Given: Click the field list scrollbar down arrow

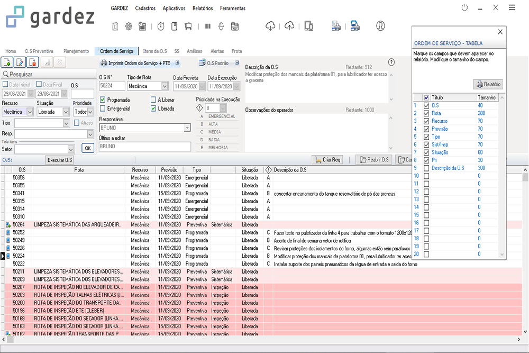Looking at the screenshot, I should 502,255.
